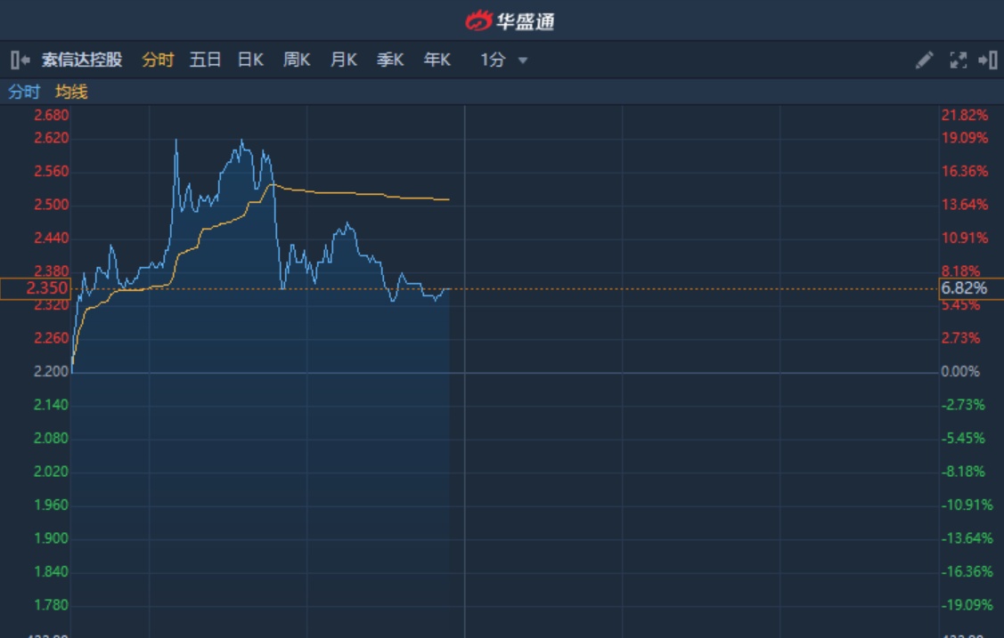Switch to the 分时 chart tab
Viewport: 1004px width, 638px height.
(x=158, y=61)
